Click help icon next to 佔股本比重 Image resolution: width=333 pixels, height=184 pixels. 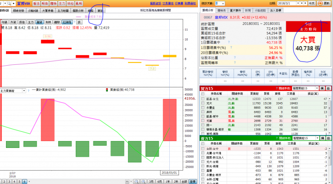(235, 57)
